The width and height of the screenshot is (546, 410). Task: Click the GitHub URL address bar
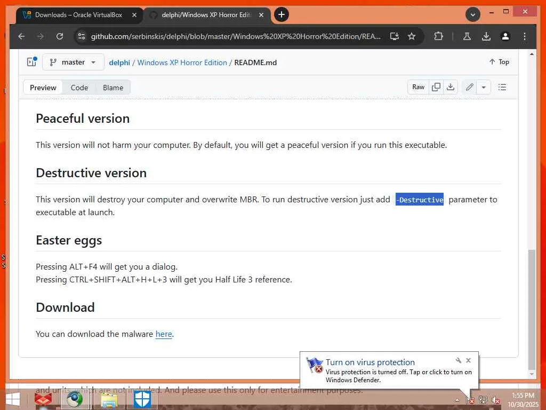tap(236, 36)
